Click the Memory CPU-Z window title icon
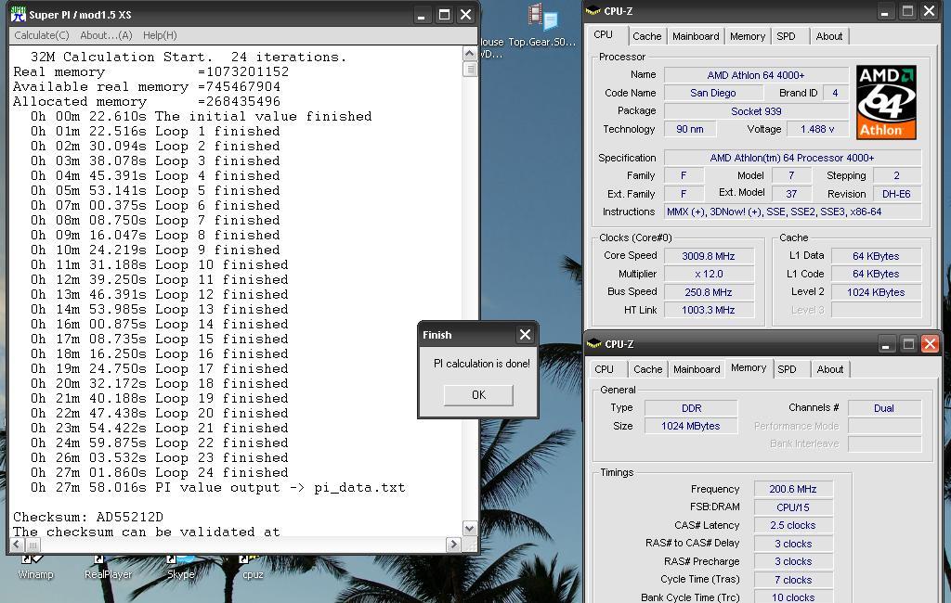 593,343
